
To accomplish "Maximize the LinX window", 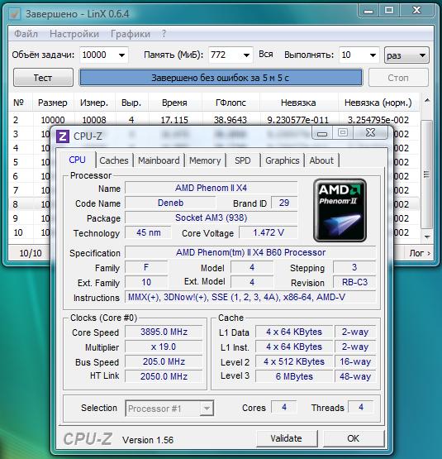I will pyautogui.click(x=389, y=10).
